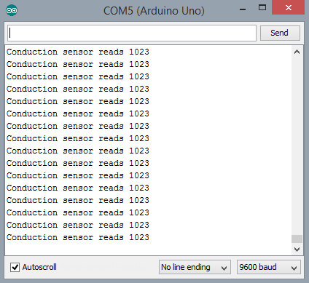This screenshot has width=309, height=283.
Task: Open the No line ending dropdown
Action: (195, 267)
